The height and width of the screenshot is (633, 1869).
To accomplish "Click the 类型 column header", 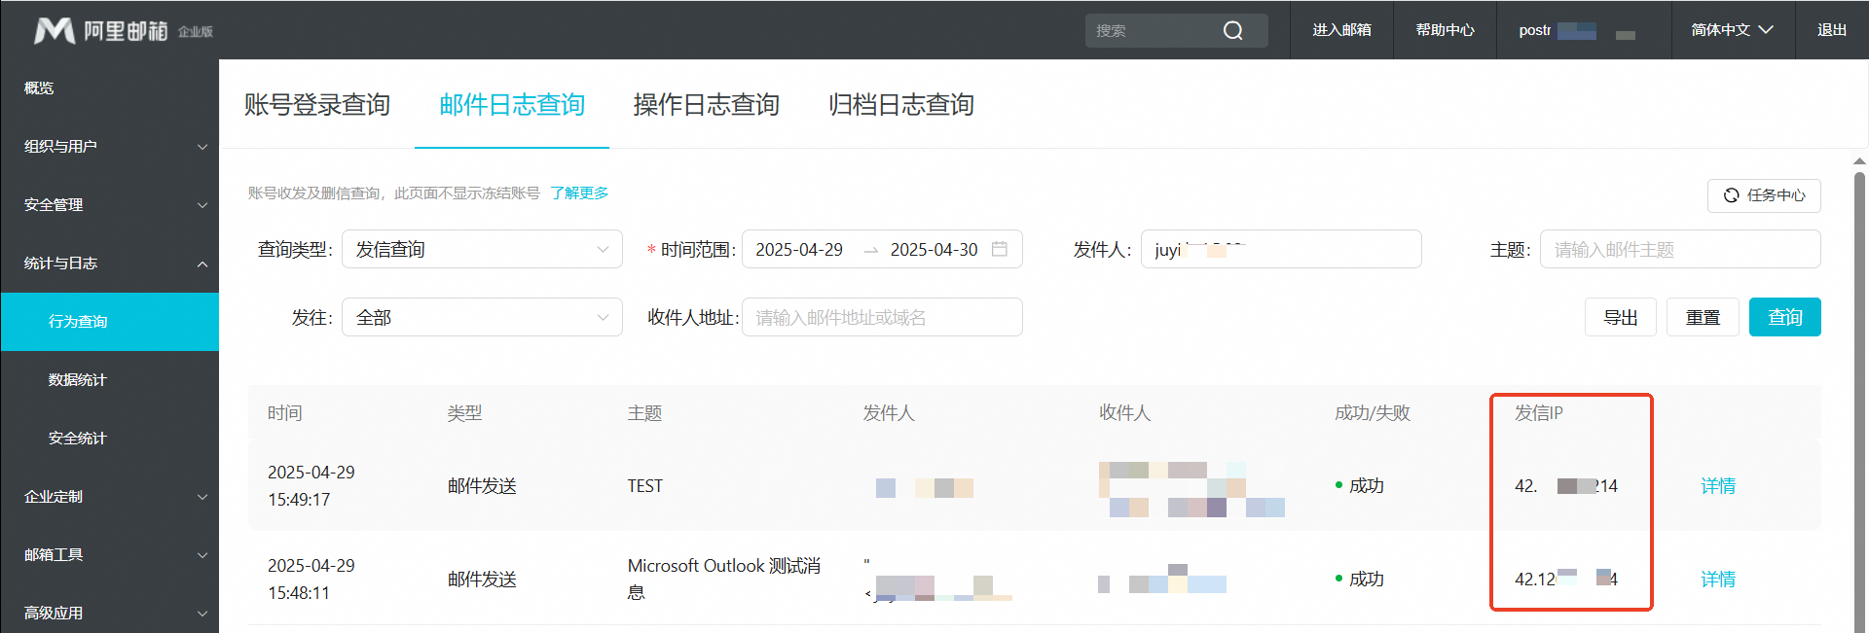I will point(465,413).
